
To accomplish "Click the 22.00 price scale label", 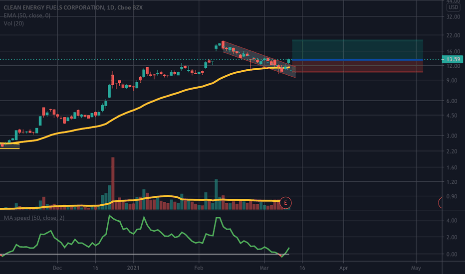I will pos(453,35).
